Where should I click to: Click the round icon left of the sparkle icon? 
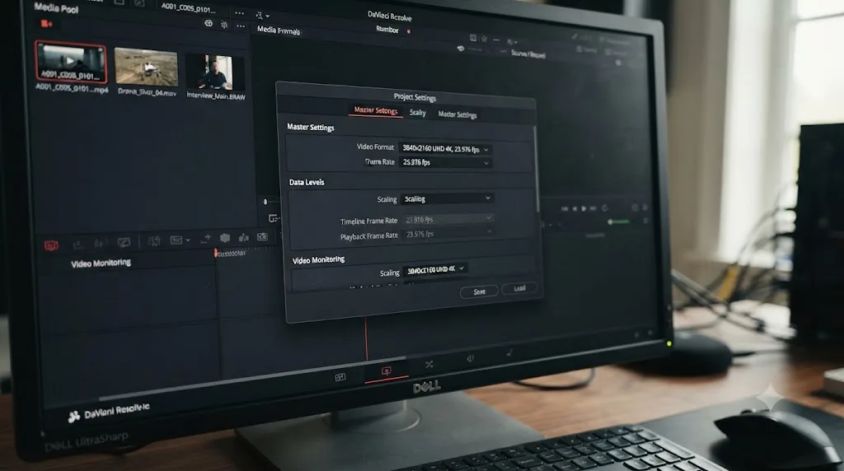tap(209, 23)
